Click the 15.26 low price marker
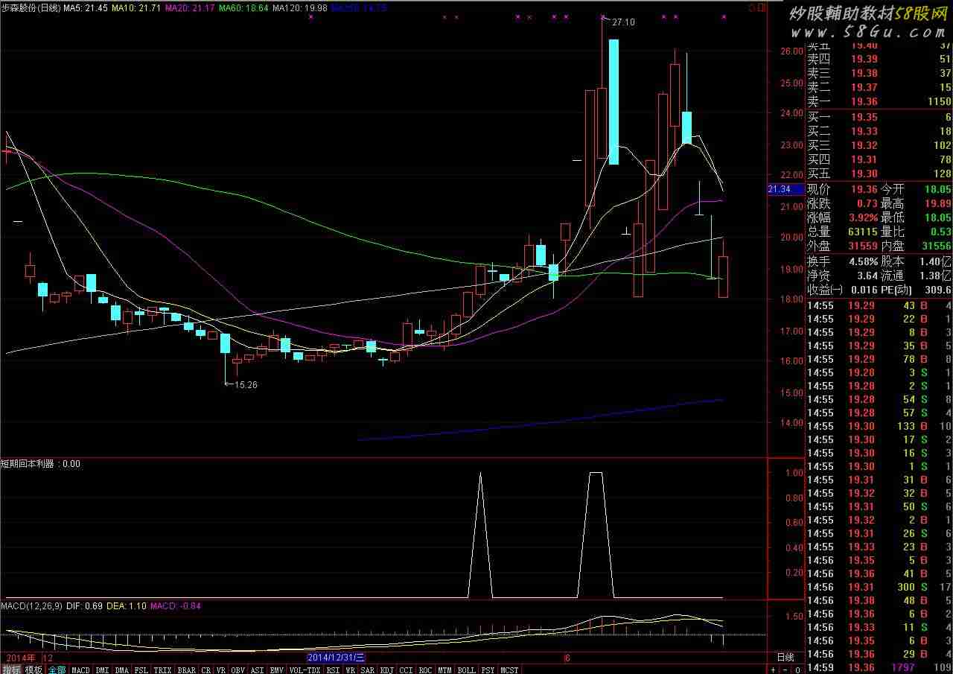953x674 pixels. coord(246,384)
